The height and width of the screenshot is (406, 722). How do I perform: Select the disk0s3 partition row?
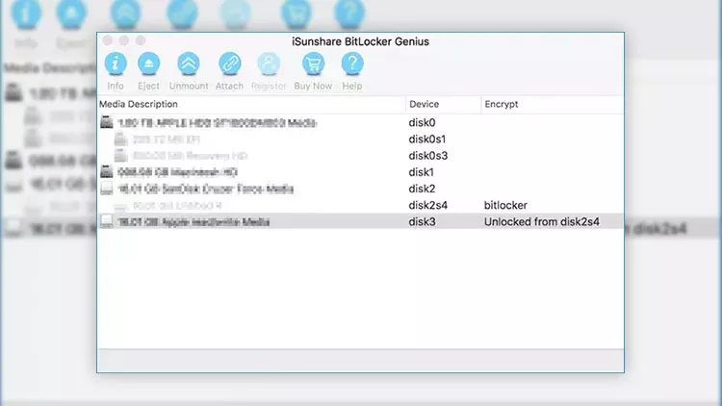[361, 156]
